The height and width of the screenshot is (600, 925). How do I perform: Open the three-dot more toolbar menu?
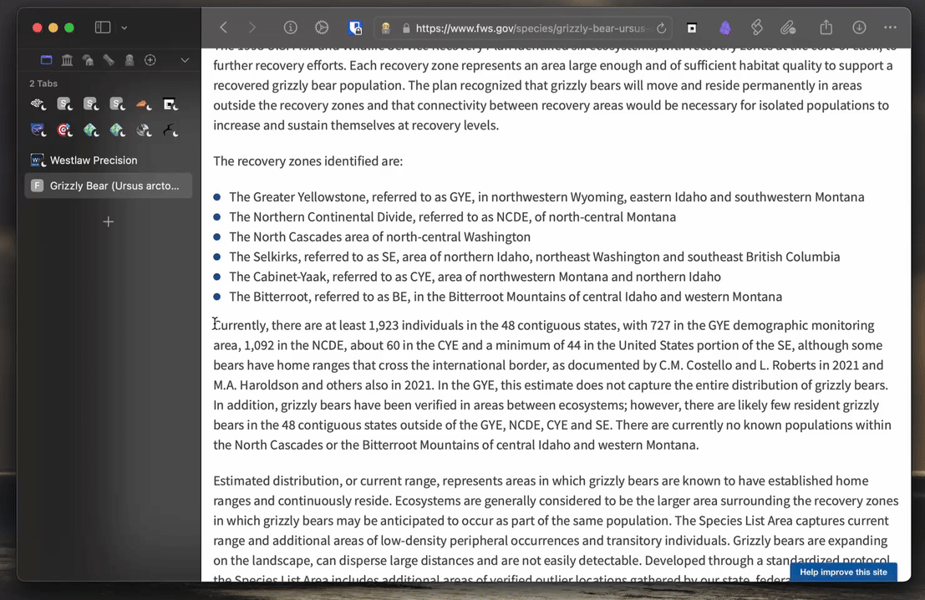[890, 27]
